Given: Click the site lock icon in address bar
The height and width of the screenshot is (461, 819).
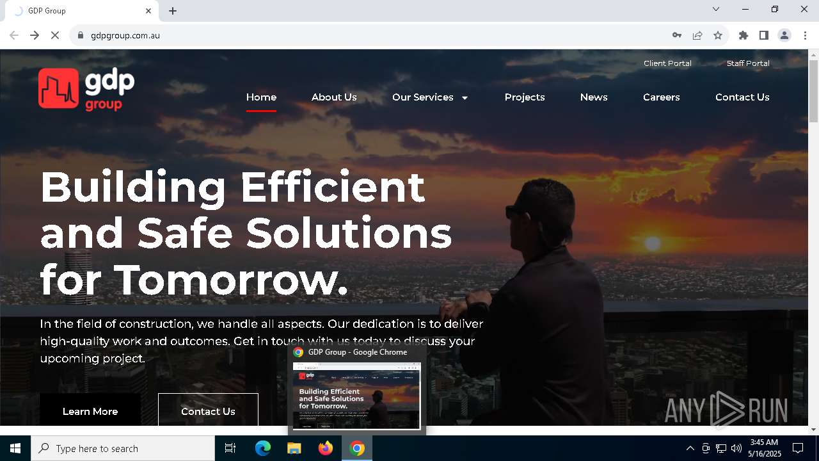Looking at the screenshot, I should click(x=80, y=35).
